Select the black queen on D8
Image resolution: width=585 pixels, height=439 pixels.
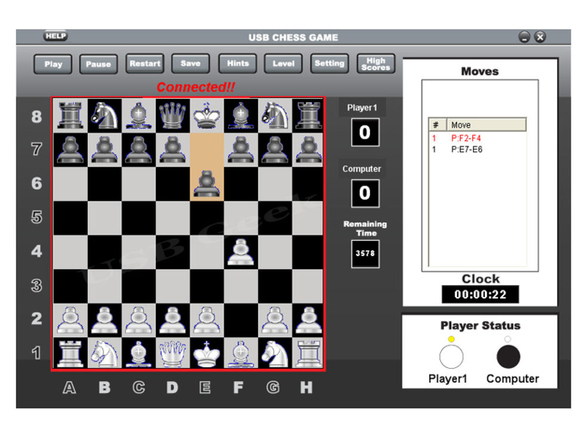173,115
